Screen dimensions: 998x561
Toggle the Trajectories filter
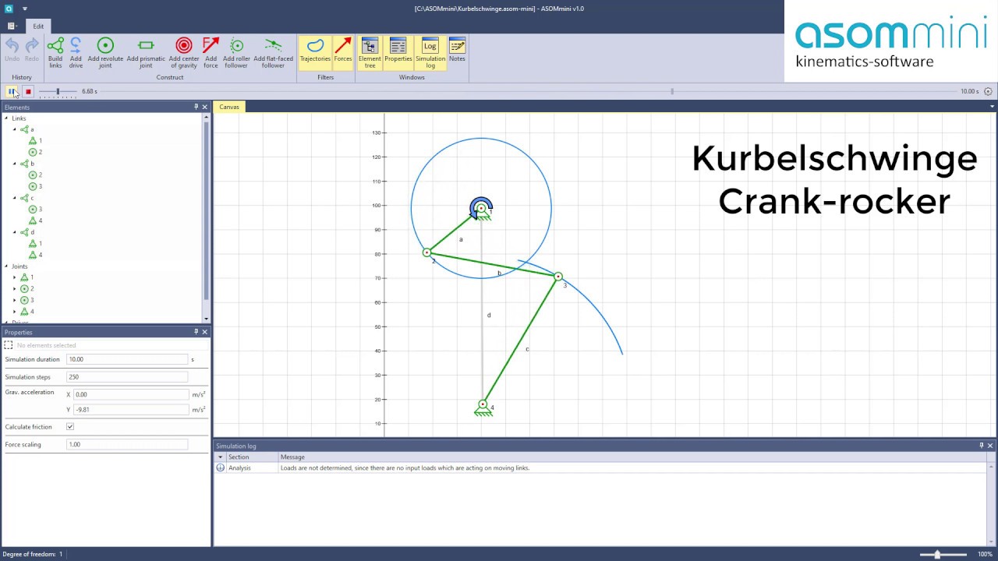point(315,53)
